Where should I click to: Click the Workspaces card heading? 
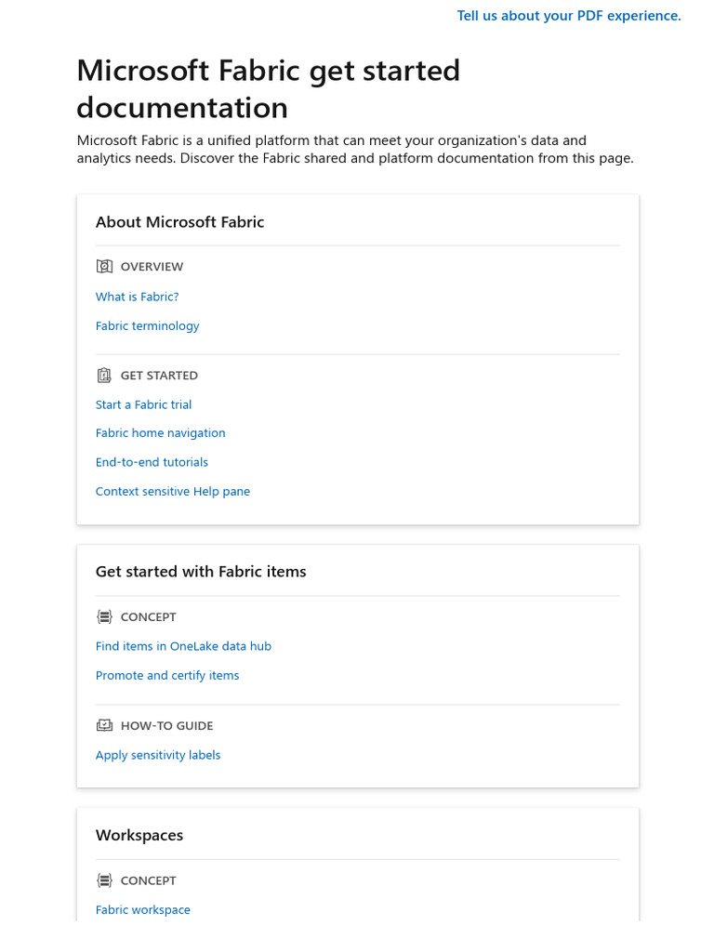coord(139,836)
